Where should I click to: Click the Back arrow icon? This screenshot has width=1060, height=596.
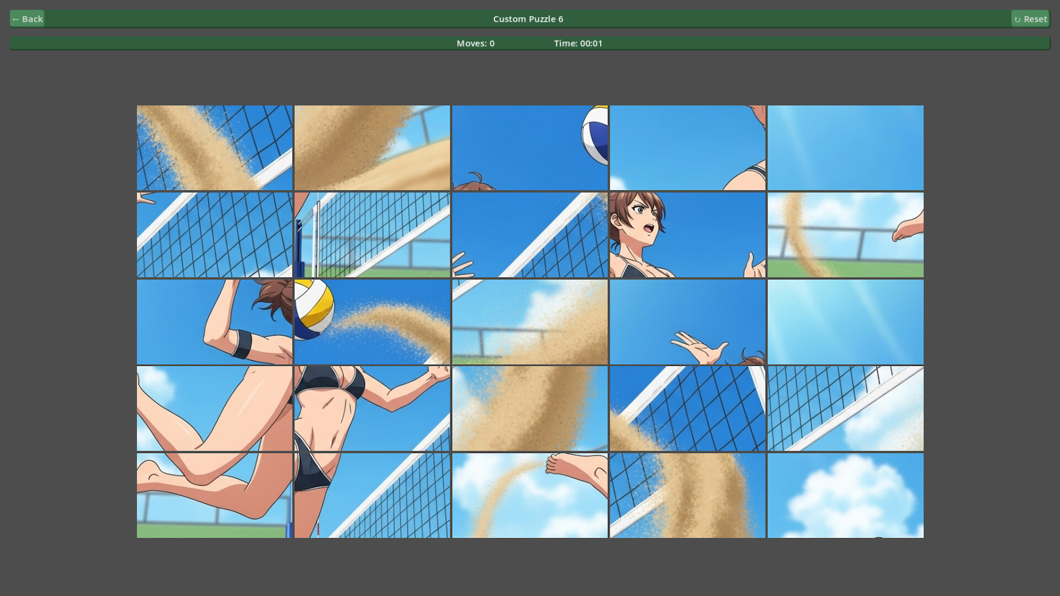pos(17,18)
